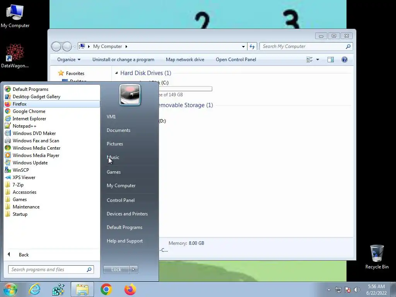Click Map network drive
Screen dimensions: 396x297
point(185,59)
